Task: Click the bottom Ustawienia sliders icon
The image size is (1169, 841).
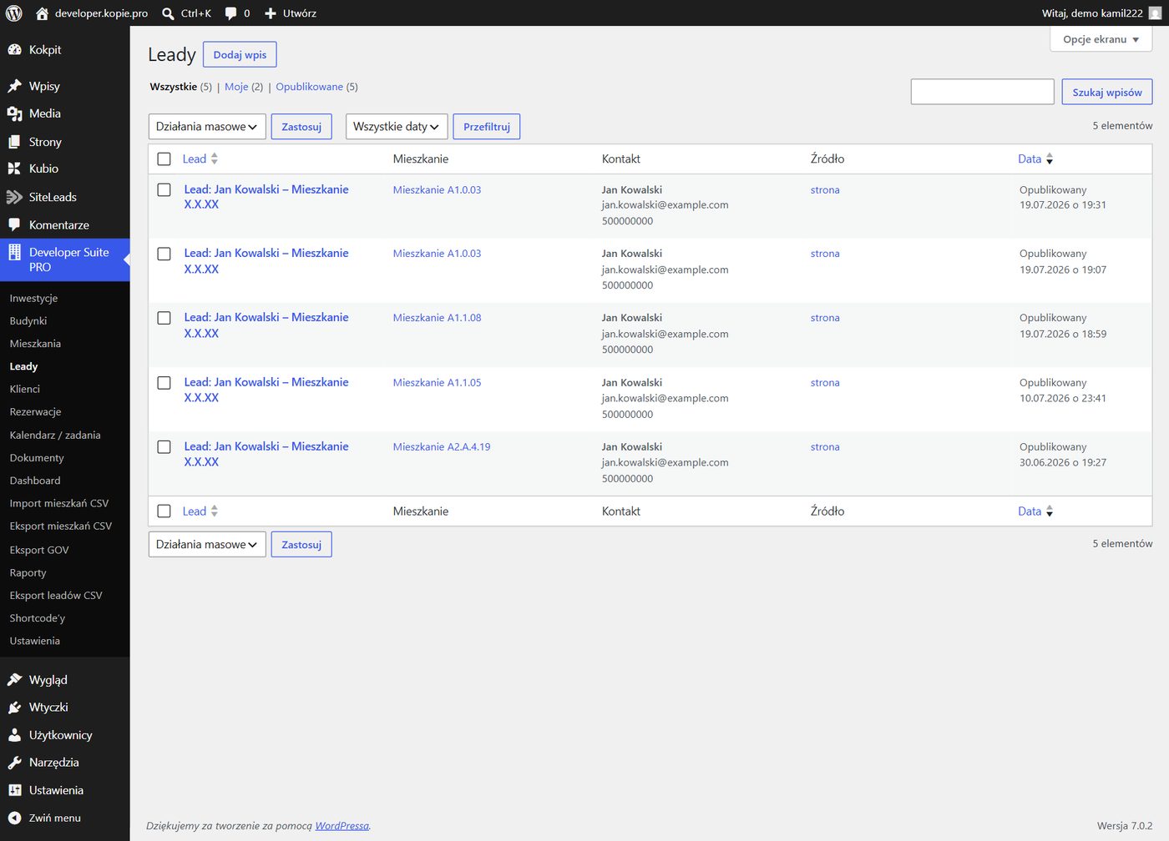Action: pos(14,790)
